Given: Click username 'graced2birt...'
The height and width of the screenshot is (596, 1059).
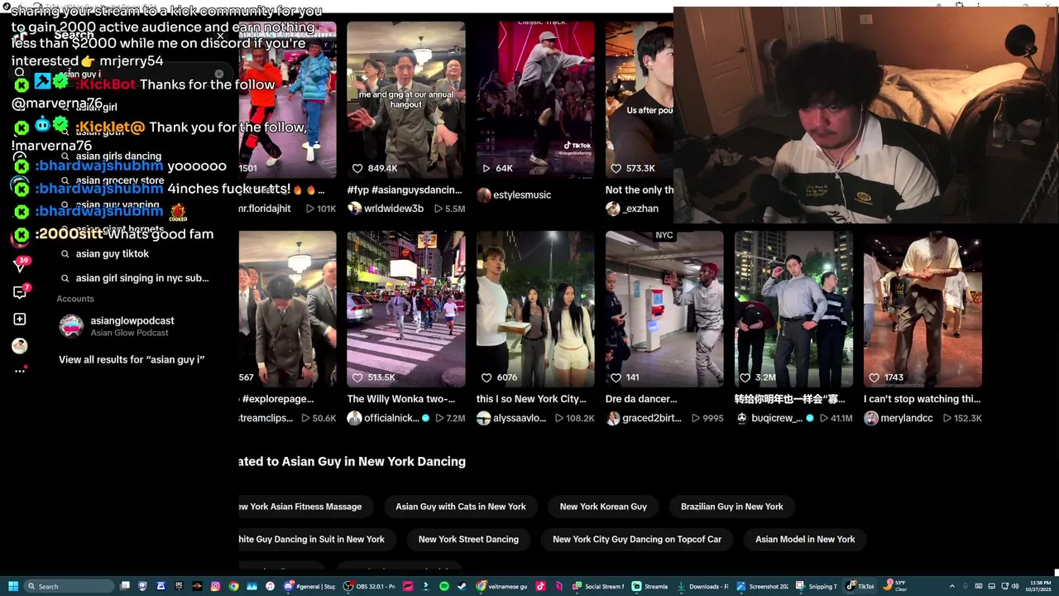Looking at the screenshot, I should [x=652, y=418].
